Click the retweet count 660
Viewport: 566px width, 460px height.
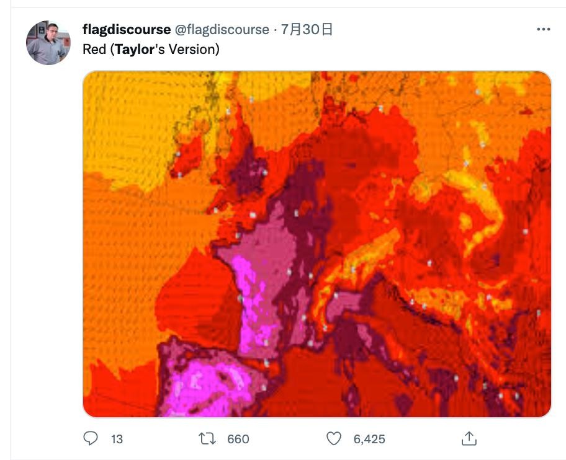click(x=238, y=439)
